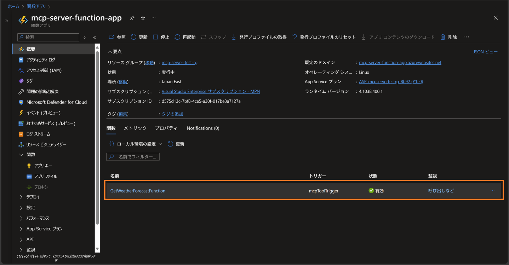
Task: Click the 関数アプリ breadcrumb
Action: 37,6
